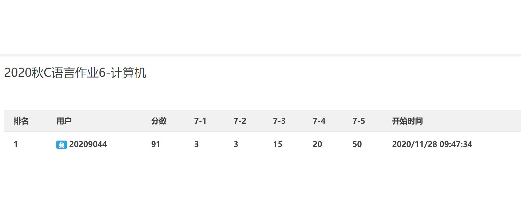Viewport: 521px width, 206px height.
Task: Click the 7-4 problem column header
Action: pyautogui.click(x=319, y=121)
